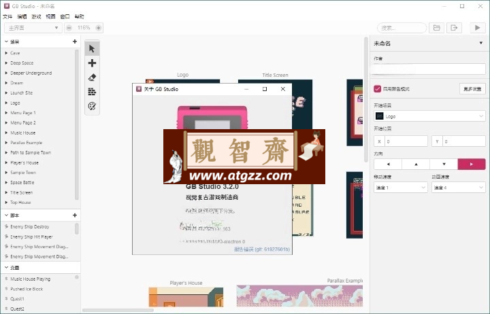The image size is (490, 314).
Task: Set direction to up arrow
Action: point(416,164)
